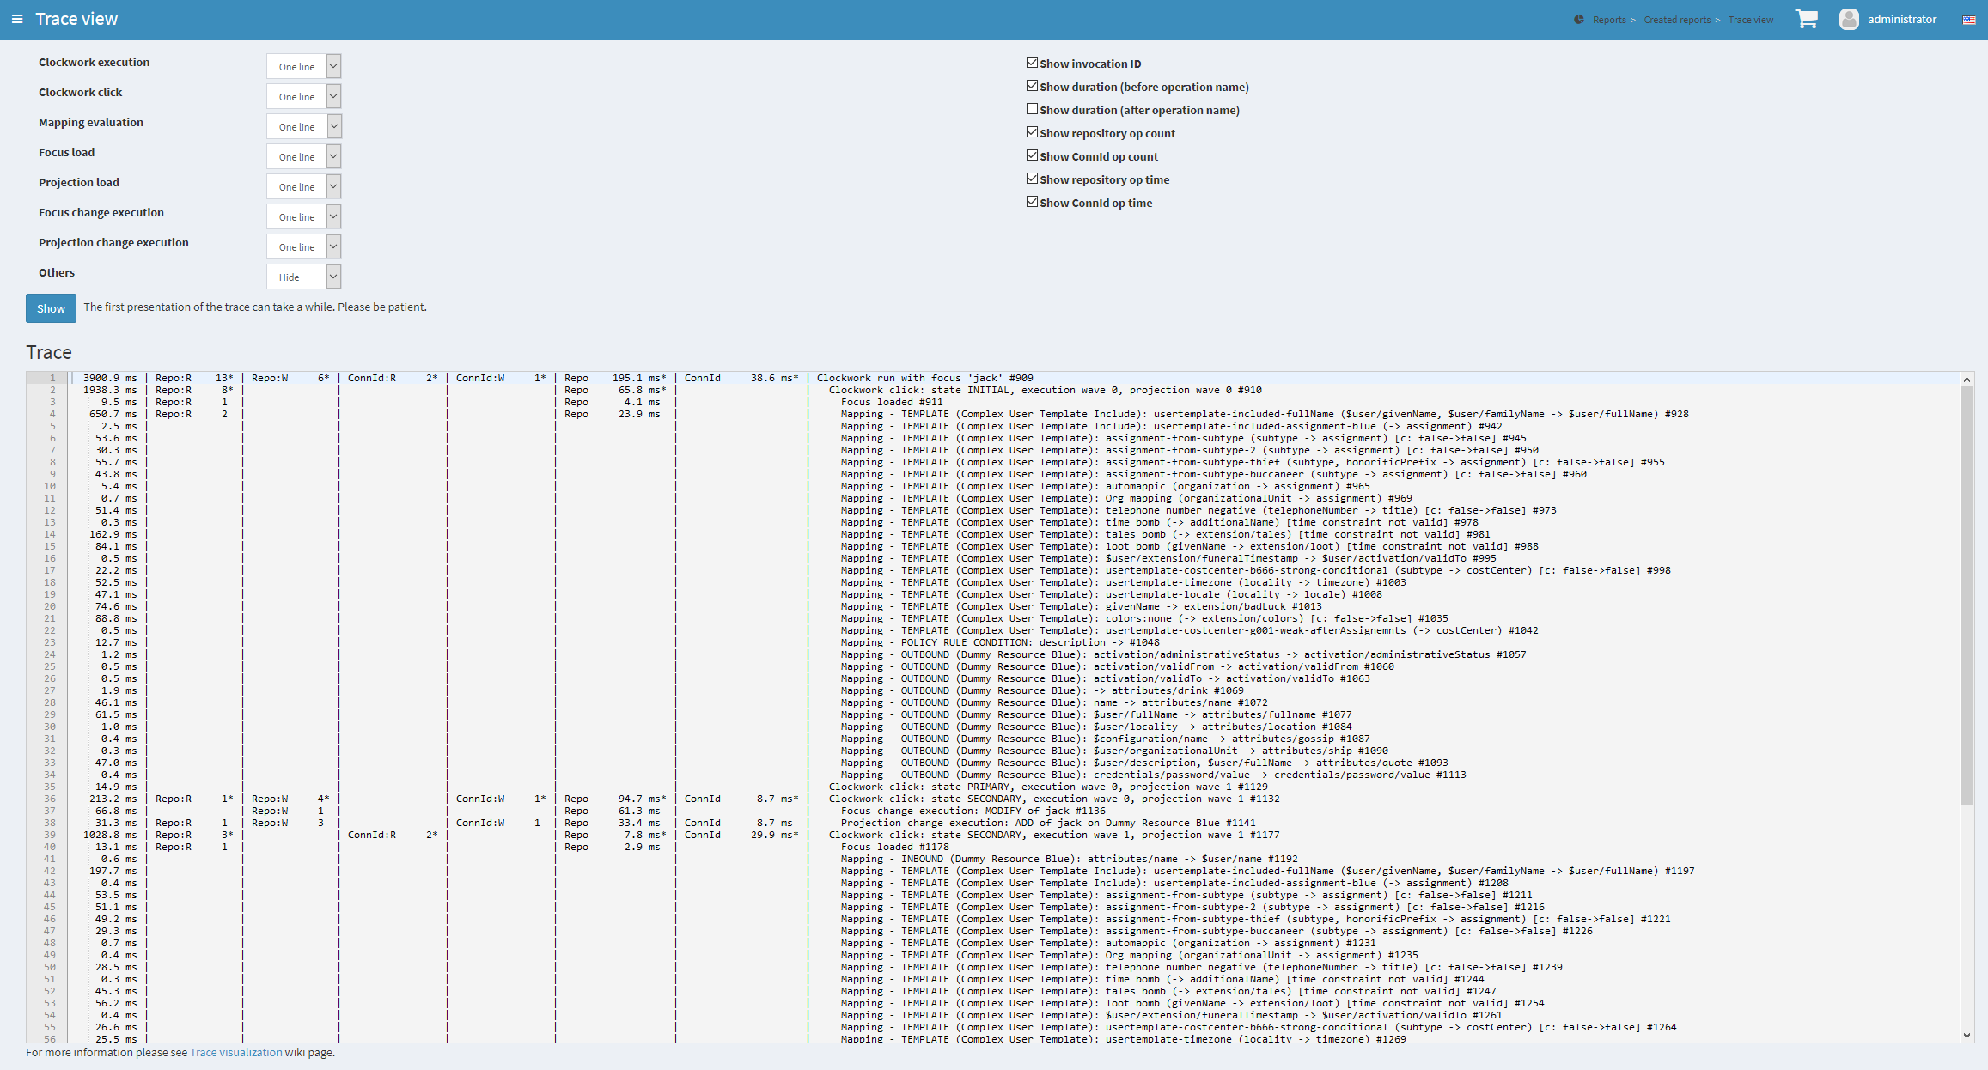Open the shopping cart icon
Image resolution: width=1988 pixels, height=1070 pixels.
(x=1806, y=19)
